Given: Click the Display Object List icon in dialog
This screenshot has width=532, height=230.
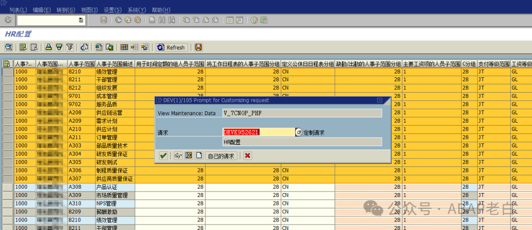Looking at the screenshot, I should [x=189, y=156].
